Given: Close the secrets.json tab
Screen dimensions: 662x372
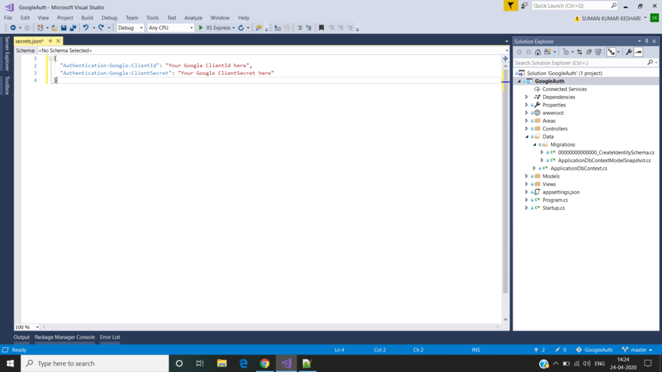Looking at the screenshot, I should (x=58, y=41).
